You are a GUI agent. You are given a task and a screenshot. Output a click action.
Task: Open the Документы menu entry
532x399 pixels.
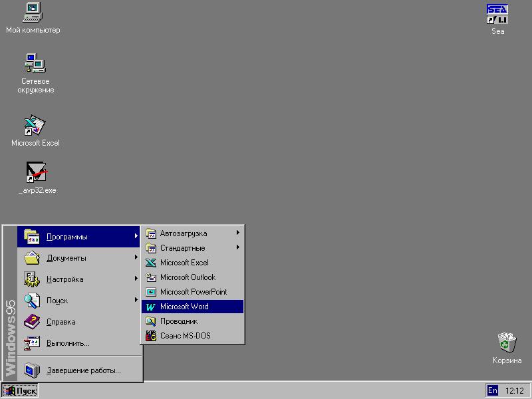coord(78,258)
